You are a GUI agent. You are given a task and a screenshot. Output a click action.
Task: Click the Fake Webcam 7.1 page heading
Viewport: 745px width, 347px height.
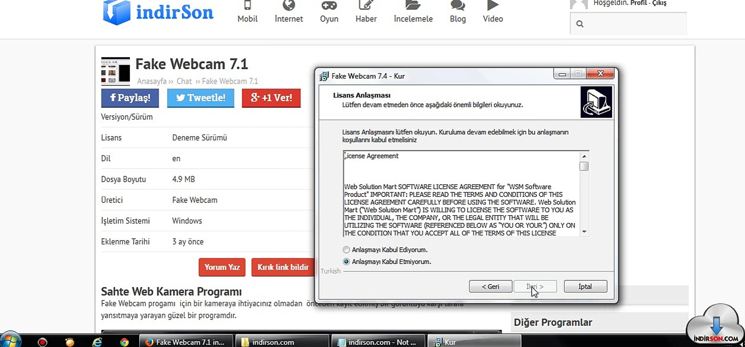point(192,64)
